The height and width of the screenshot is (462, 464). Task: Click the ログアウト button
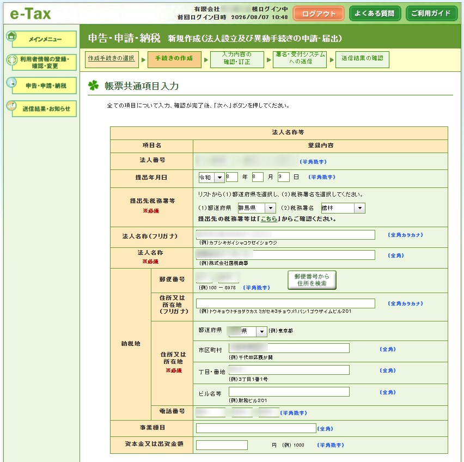tap(319, 14)
